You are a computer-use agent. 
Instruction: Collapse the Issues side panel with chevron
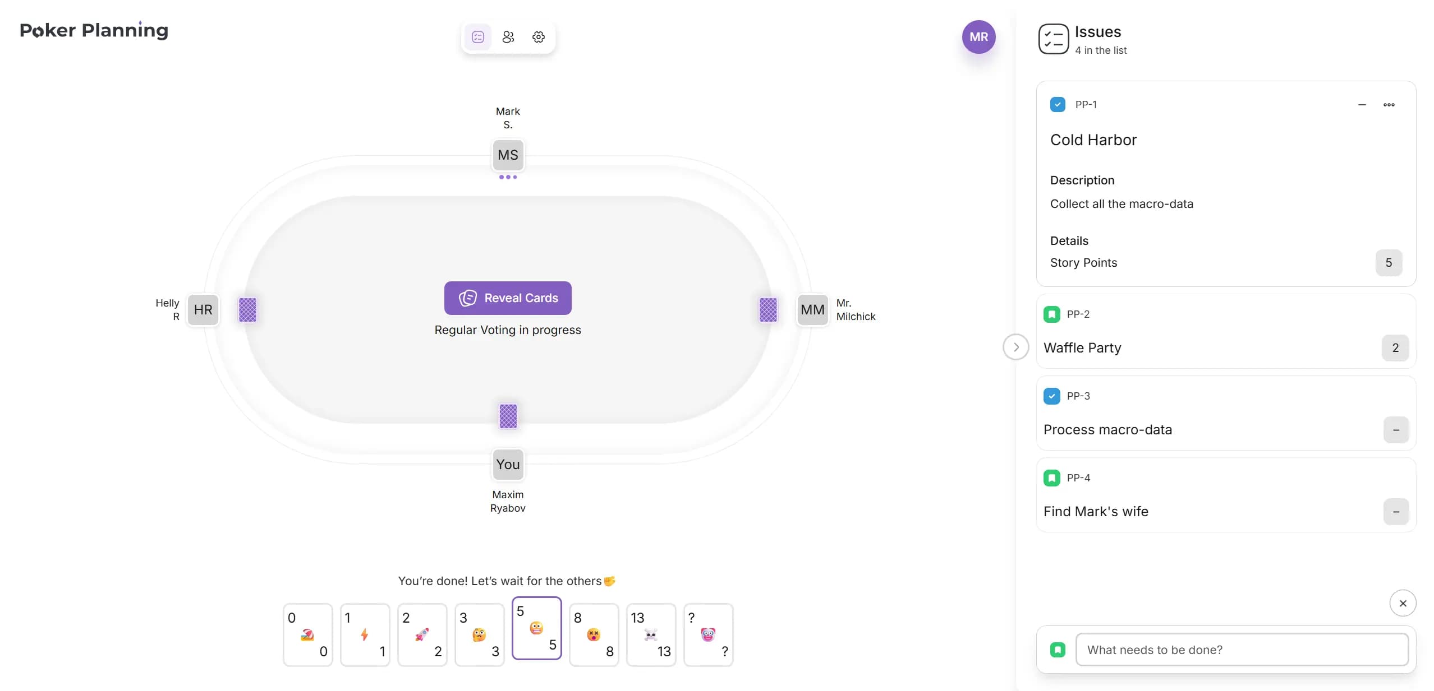click(1015, 347)
